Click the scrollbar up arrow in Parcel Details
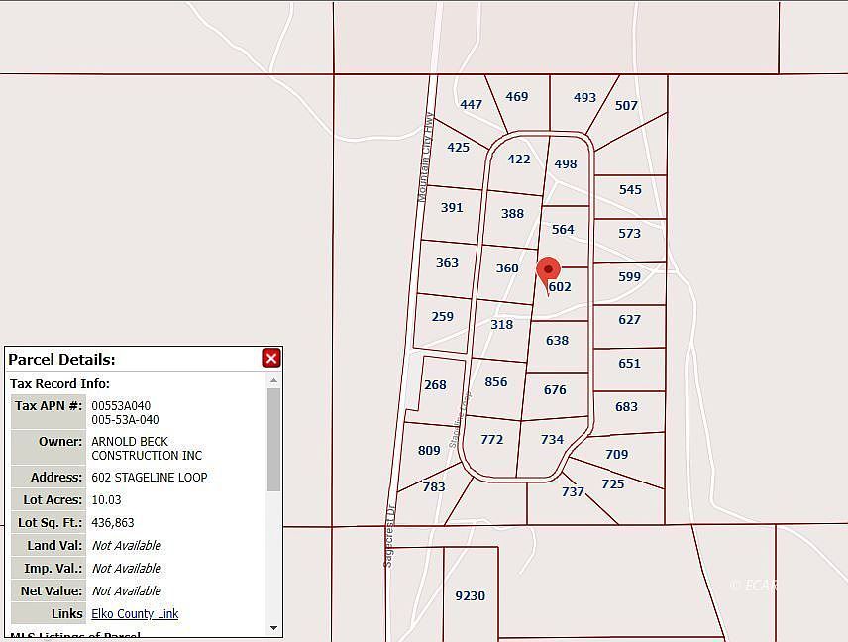The height and width of the screenshot is (642, 848). coord(274,380)
